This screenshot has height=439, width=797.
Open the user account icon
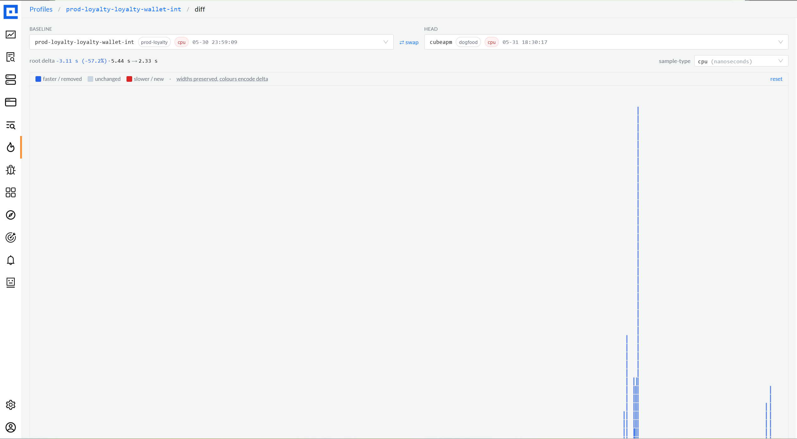(x=11, y=427)
